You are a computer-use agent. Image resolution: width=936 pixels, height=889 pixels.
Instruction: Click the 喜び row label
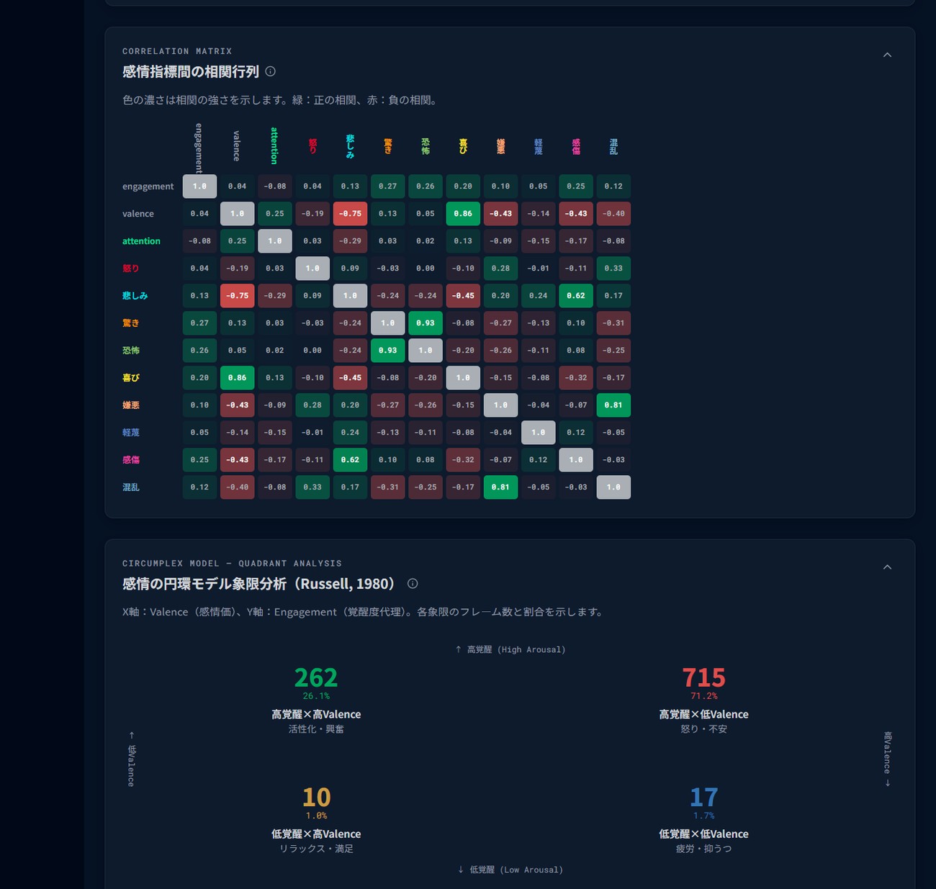coord(131,378)
